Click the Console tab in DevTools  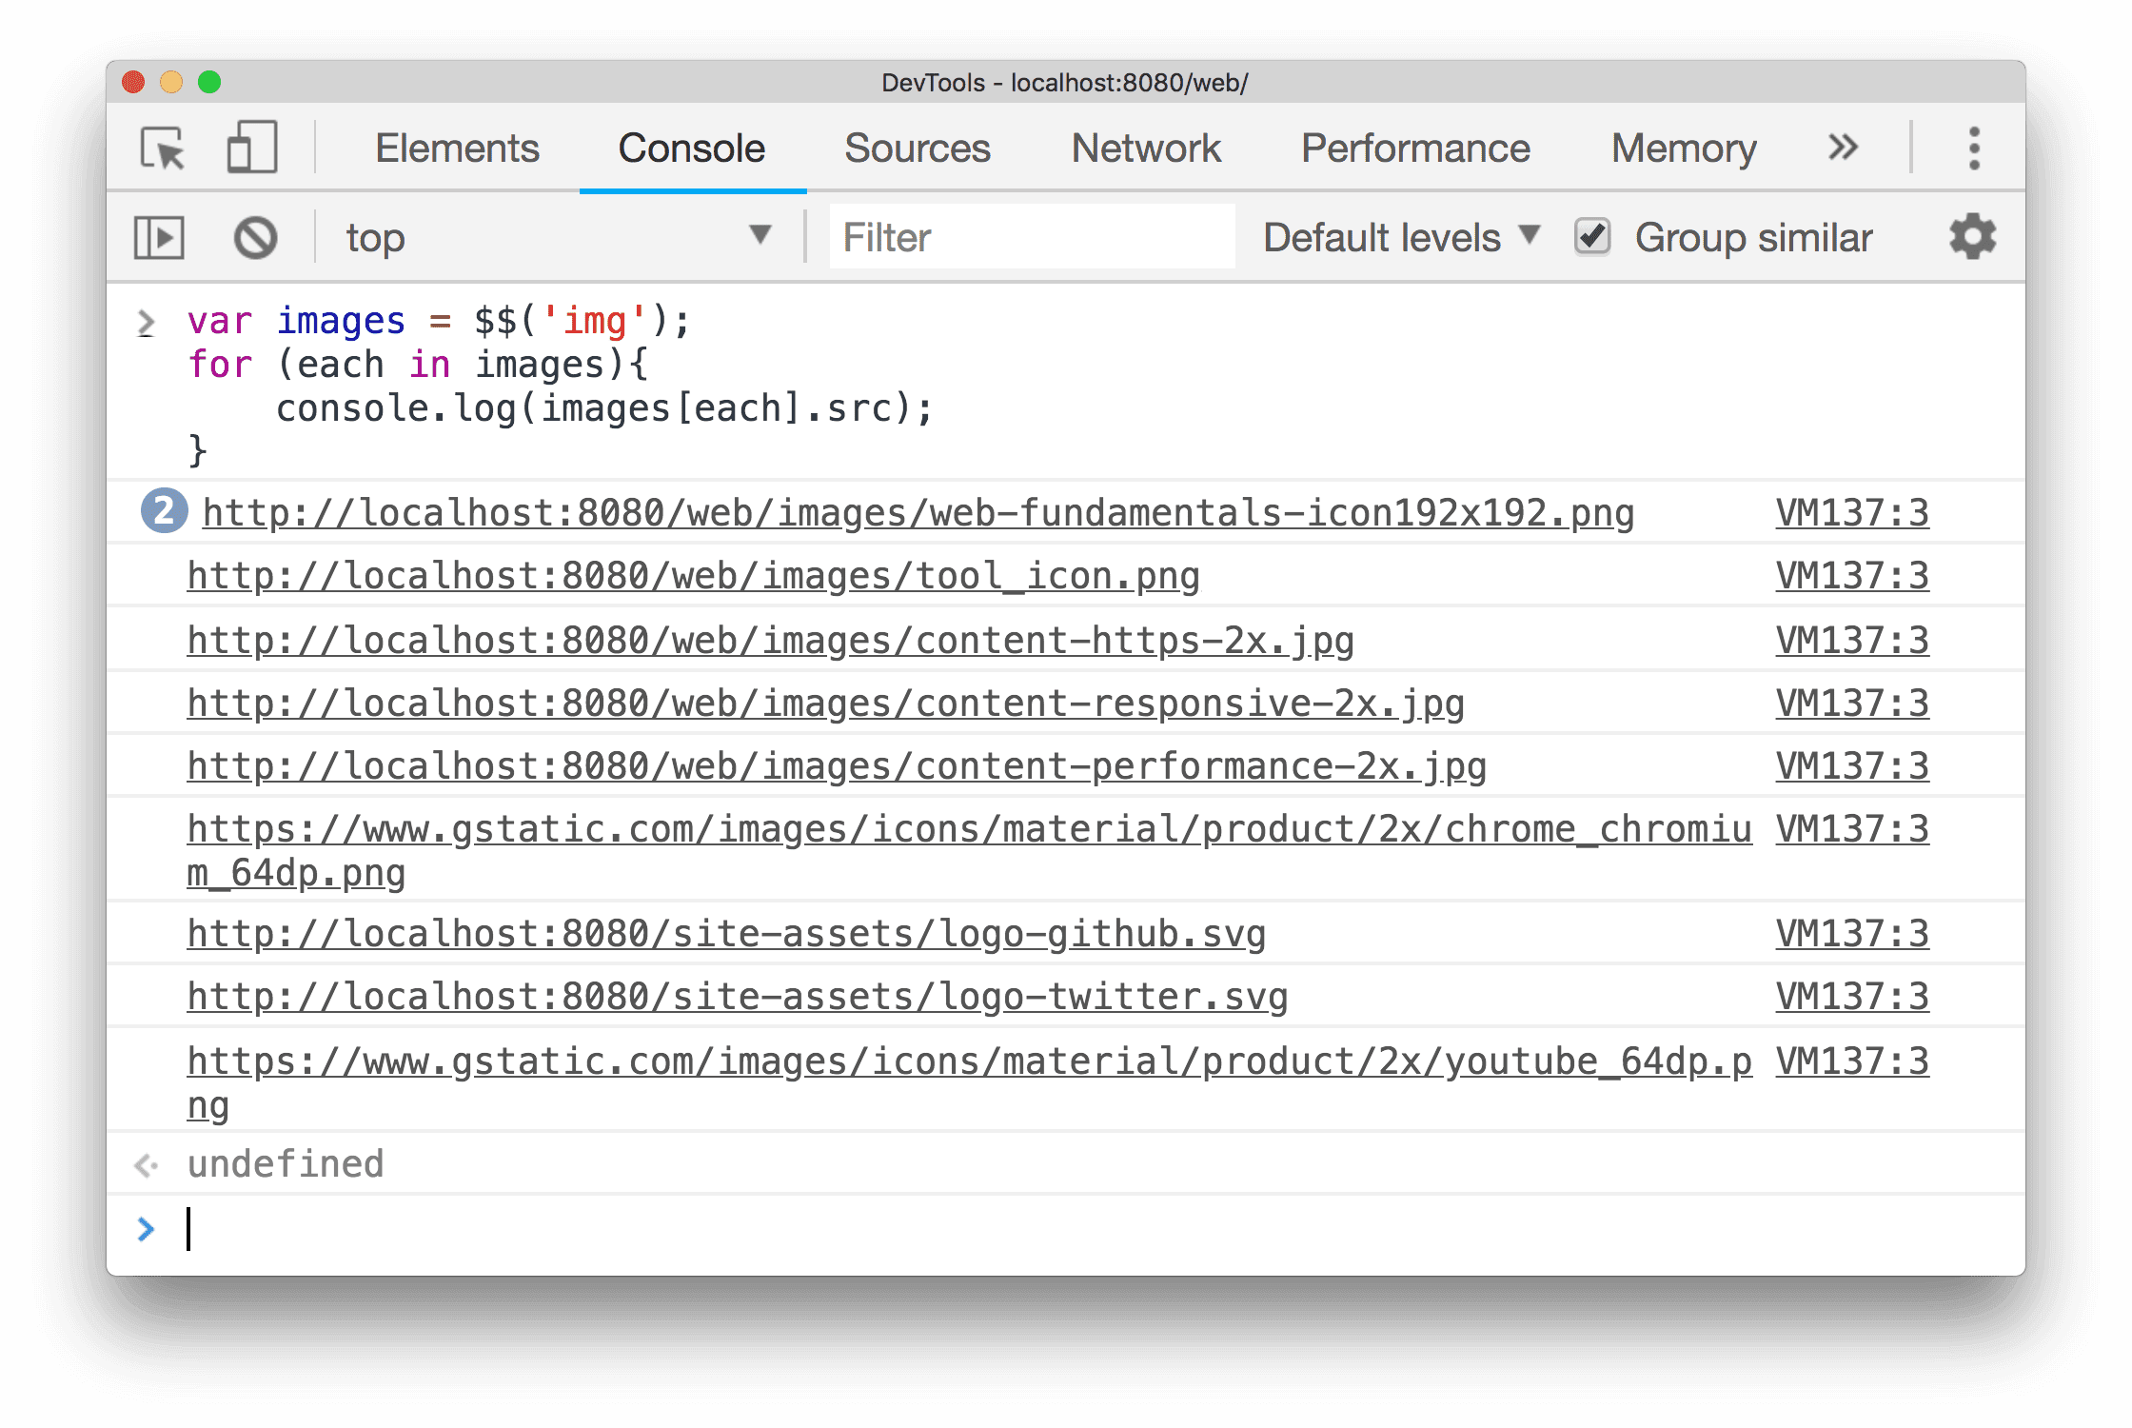click(x=692, y=145)
